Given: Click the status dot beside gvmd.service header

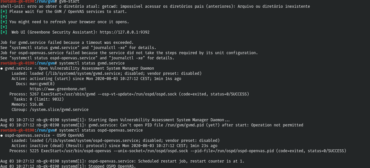Looking at the screenshot, I should click(x=2, y=68).
